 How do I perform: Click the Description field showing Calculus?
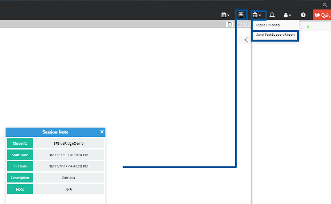(68, 178)
